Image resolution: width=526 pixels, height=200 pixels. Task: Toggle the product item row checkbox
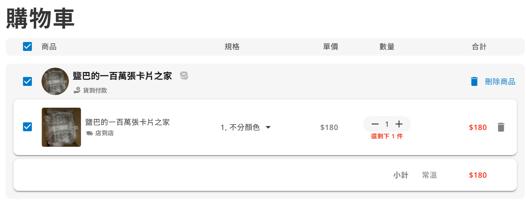coord(27,127)
